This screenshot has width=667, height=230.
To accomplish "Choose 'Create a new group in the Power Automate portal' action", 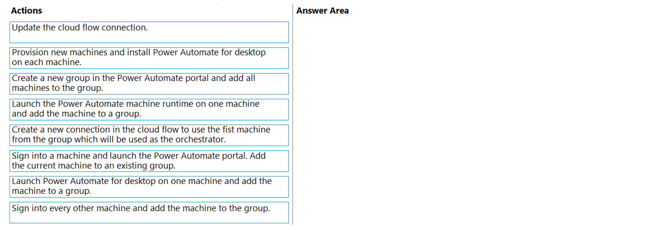I will 149,84.
